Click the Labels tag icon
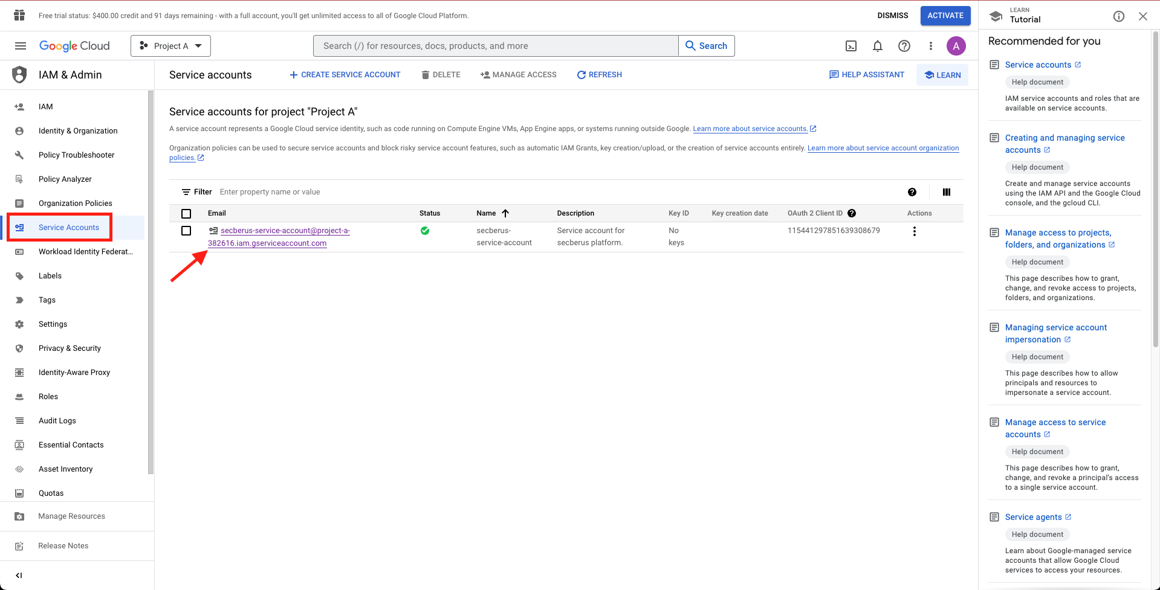Image resolution: width=1160 pixels, height=590 pixels. click(x=19, y=276)
